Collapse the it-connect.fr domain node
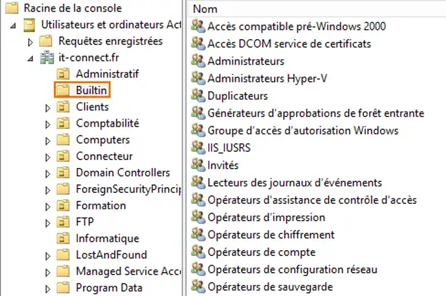The height and width of the screenshot is (296, 446). (x=31, y=58)
